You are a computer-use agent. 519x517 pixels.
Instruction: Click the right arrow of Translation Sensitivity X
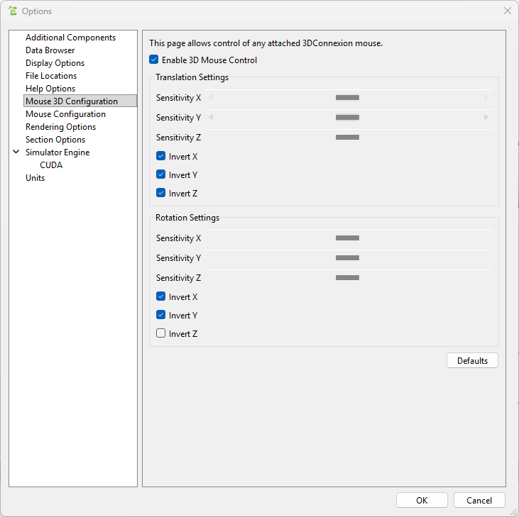point(486,98)
